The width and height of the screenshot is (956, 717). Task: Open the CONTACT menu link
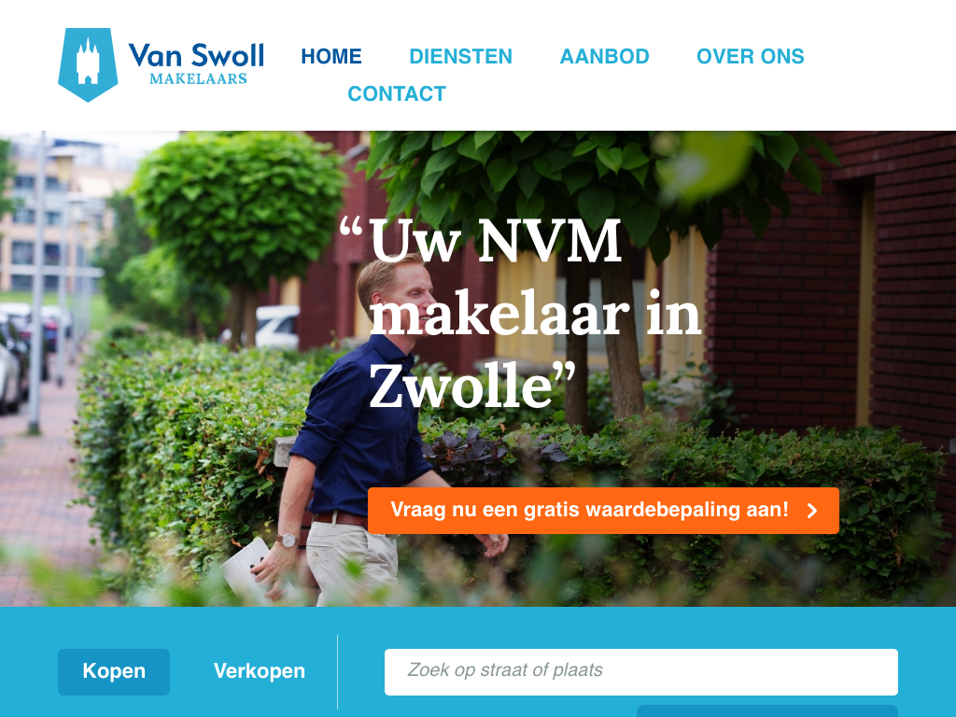[397, 94]
